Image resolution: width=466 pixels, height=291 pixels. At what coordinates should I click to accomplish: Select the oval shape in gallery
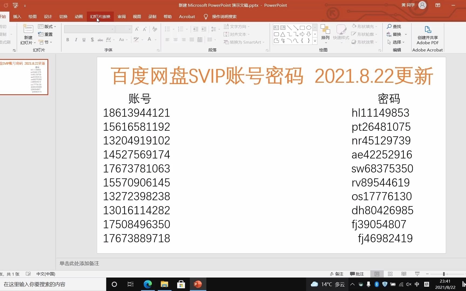309,28
